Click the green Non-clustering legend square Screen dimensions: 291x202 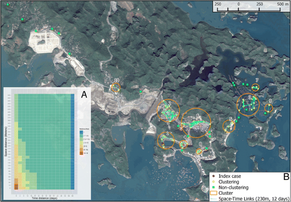click(x=213, y=188)
